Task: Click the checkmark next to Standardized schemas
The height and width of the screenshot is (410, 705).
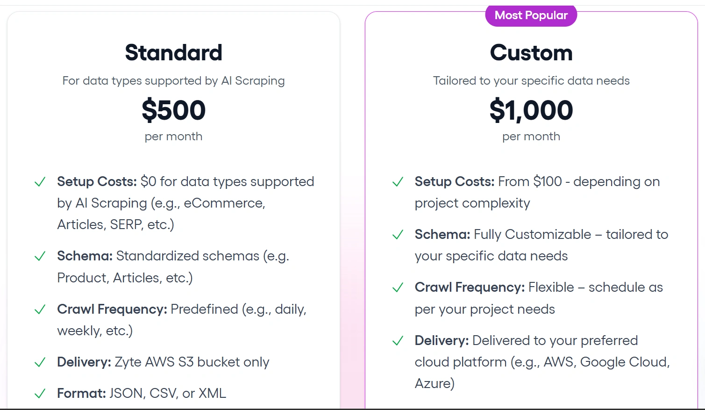Action: coord(40,256)
